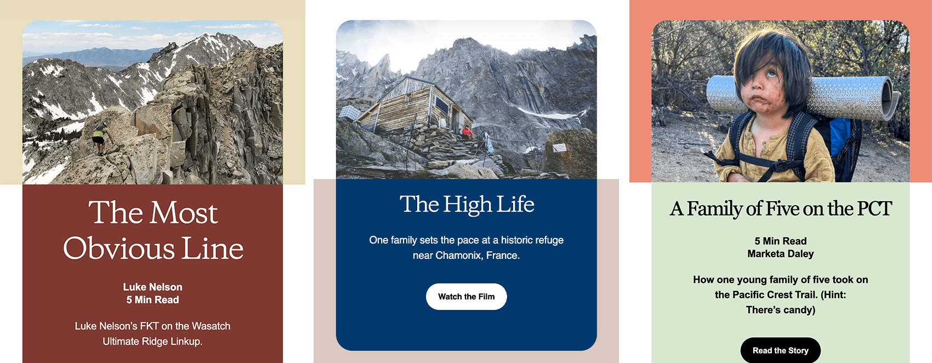Click the Chamonix refuge description text
This screenshot has height=363, width=932.
point(466,248)
